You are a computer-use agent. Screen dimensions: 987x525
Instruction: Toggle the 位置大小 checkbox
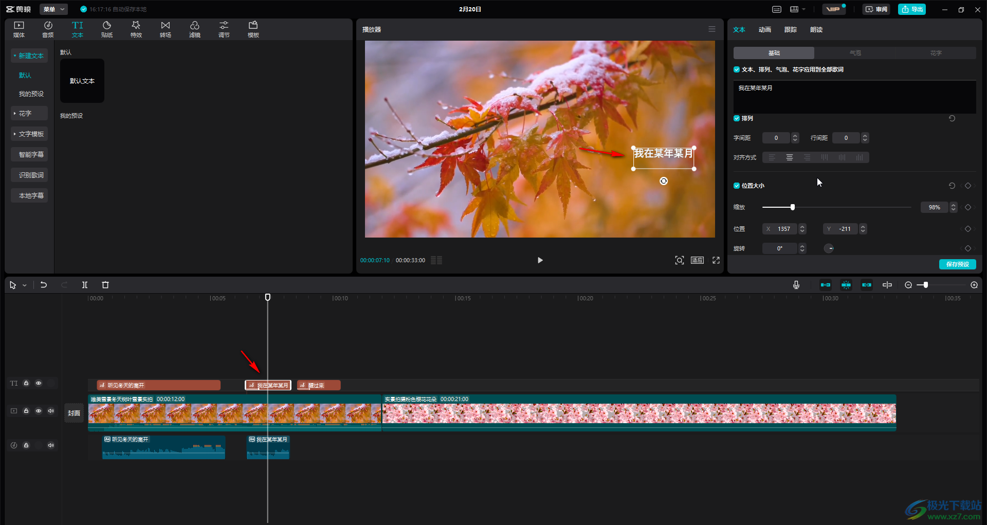click(x=737, y=186)
